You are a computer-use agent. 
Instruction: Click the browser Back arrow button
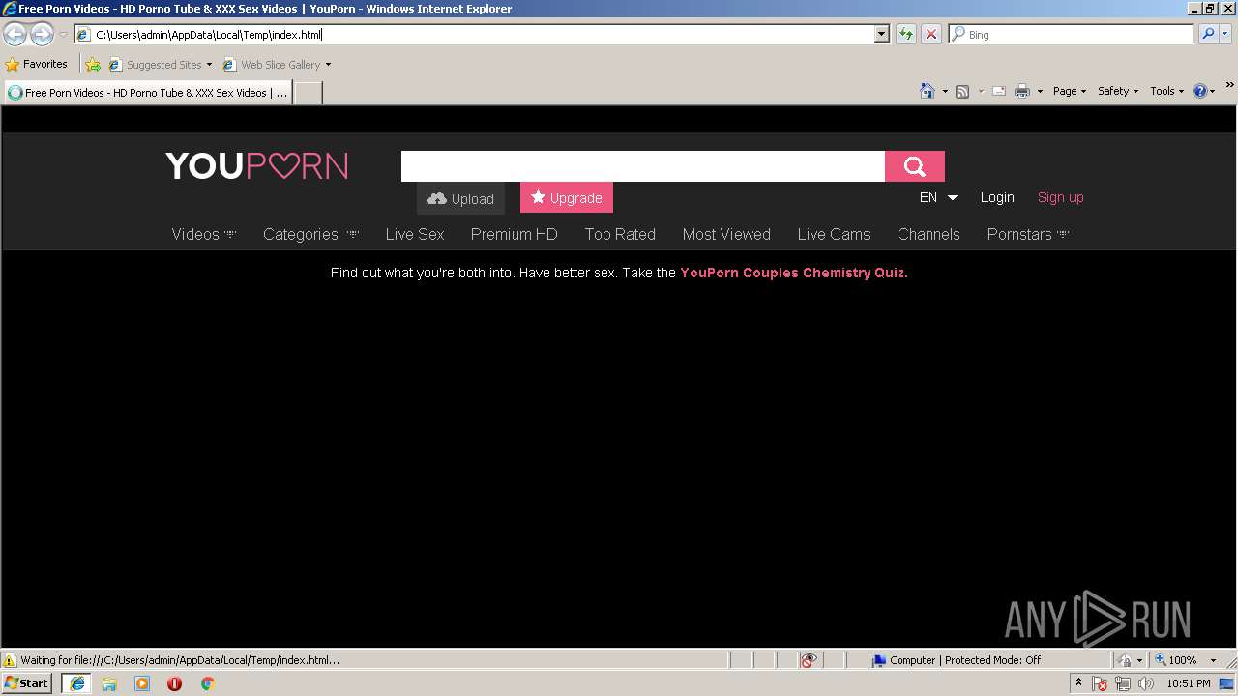click(15, 35)
